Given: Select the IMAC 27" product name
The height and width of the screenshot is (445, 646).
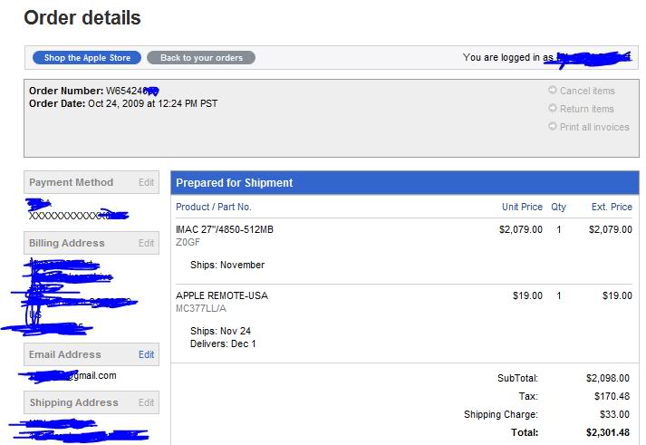Looking at the screenshot, I should click(x=225, y=230).
